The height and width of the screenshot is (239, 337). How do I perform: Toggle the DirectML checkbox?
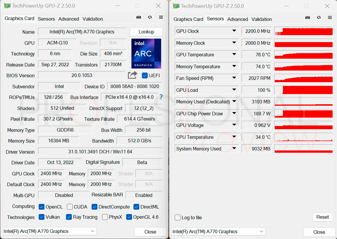coord(136,207)
